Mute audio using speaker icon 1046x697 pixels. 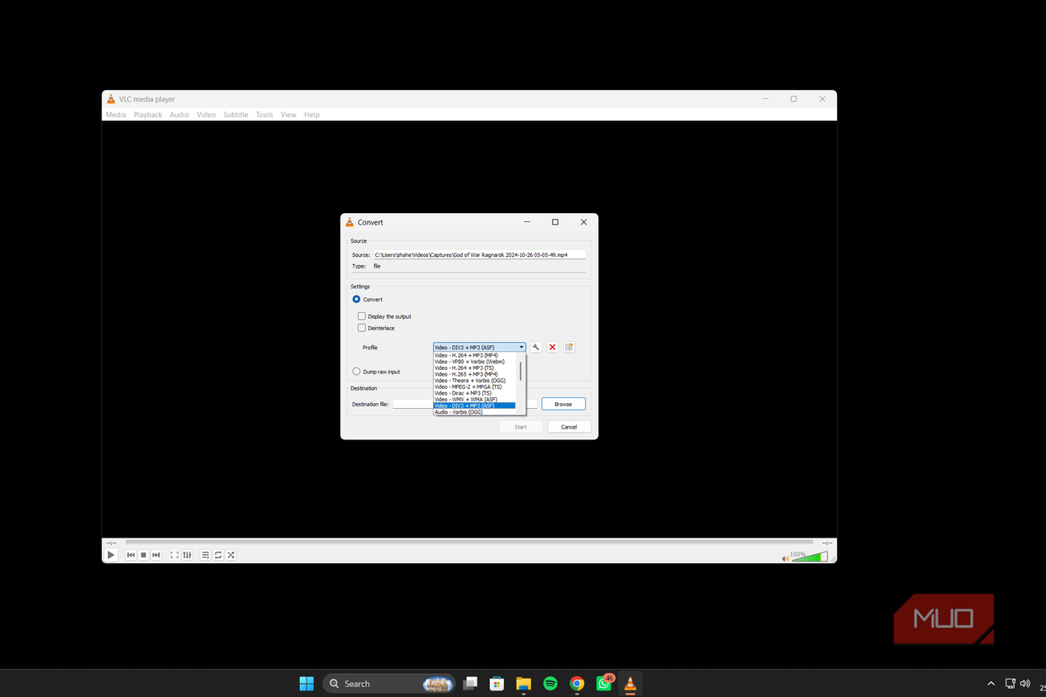(785, 558)
